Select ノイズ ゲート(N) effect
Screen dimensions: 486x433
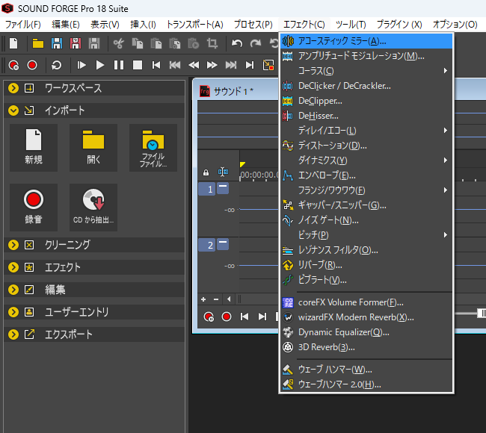tap(366, 220)
